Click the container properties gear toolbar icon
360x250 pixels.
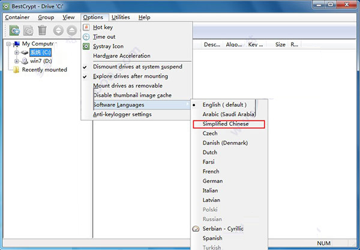pos(28,31)
